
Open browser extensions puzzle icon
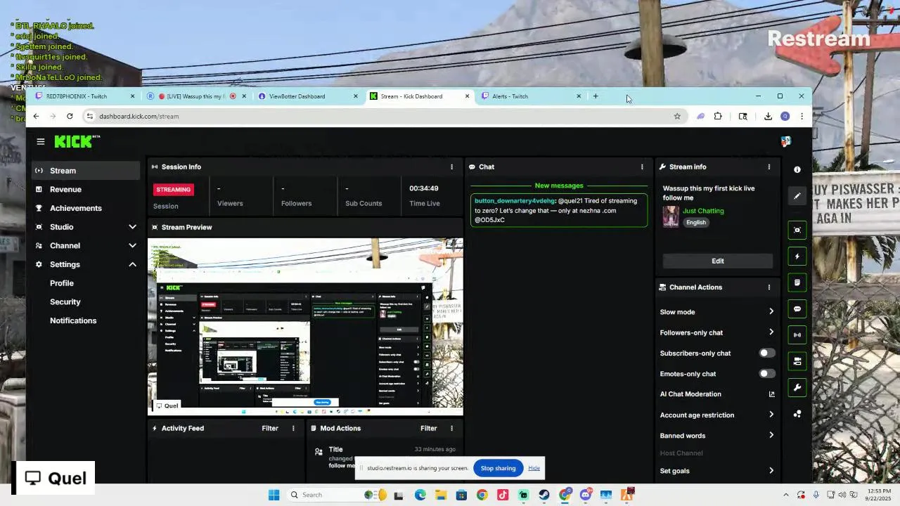tap(718, 117)
